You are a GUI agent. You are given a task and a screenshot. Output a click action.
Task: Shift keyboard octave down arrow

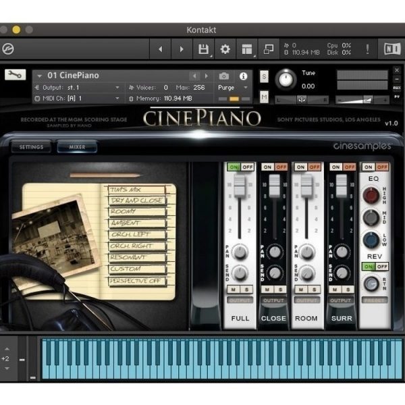click(7, 369)
